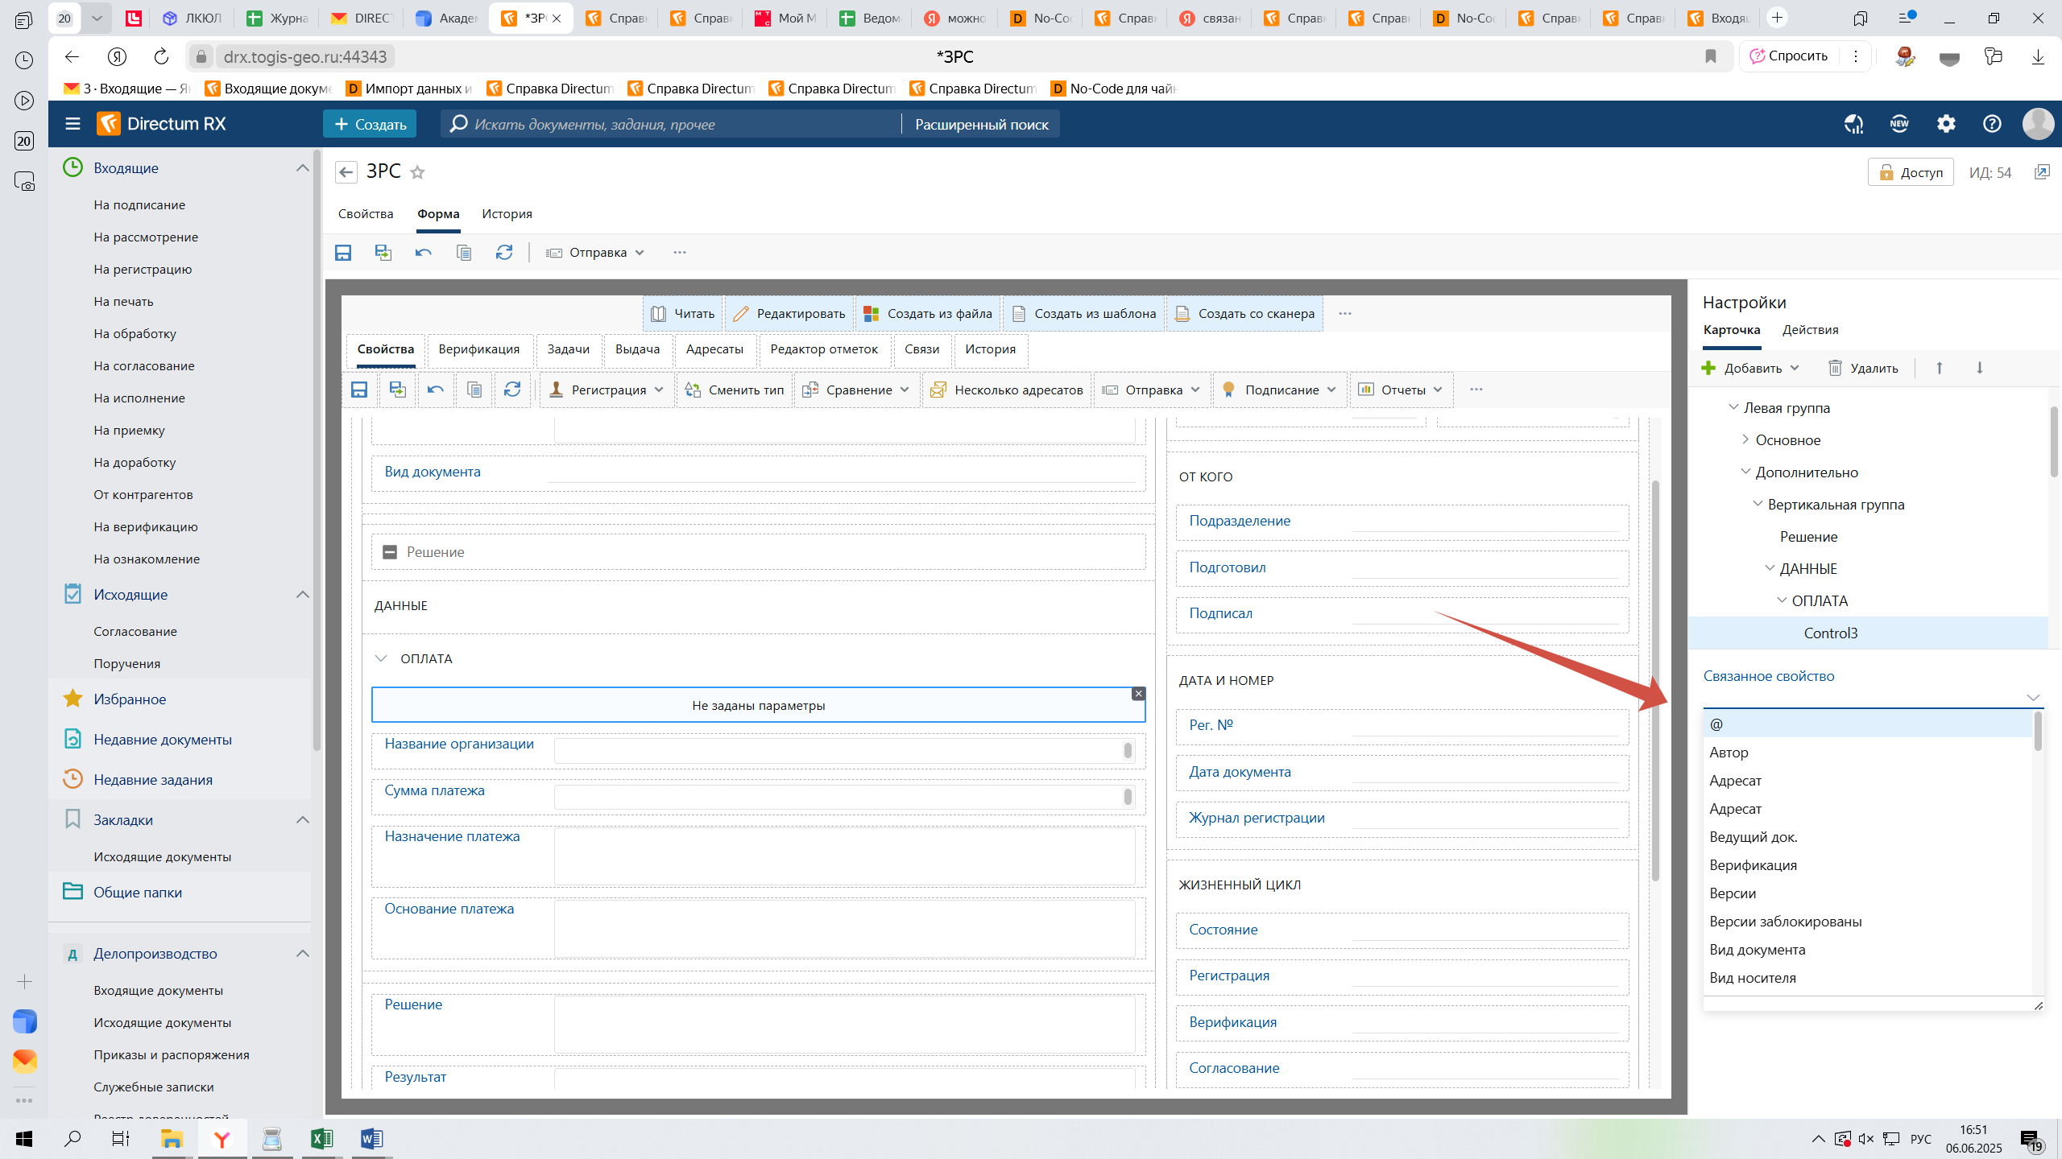
Task: Open the Добавить dropdown in settings panel
Action: [x=1750, y=368]
